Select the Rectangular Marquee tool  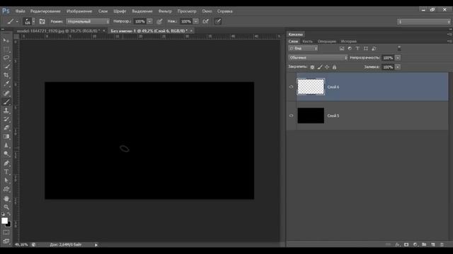click(6, 49)
